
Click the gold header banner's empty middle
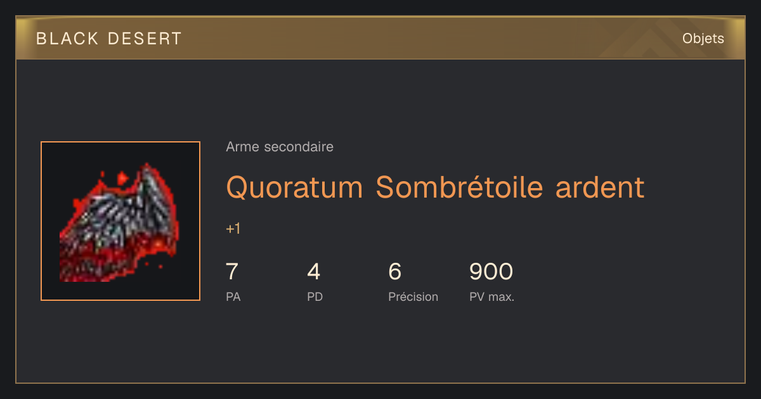click(x=412, y=38)
